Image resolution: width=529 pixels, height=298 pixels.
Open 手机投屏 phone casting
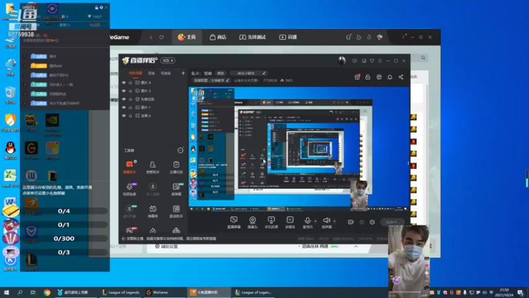point(271,223)
